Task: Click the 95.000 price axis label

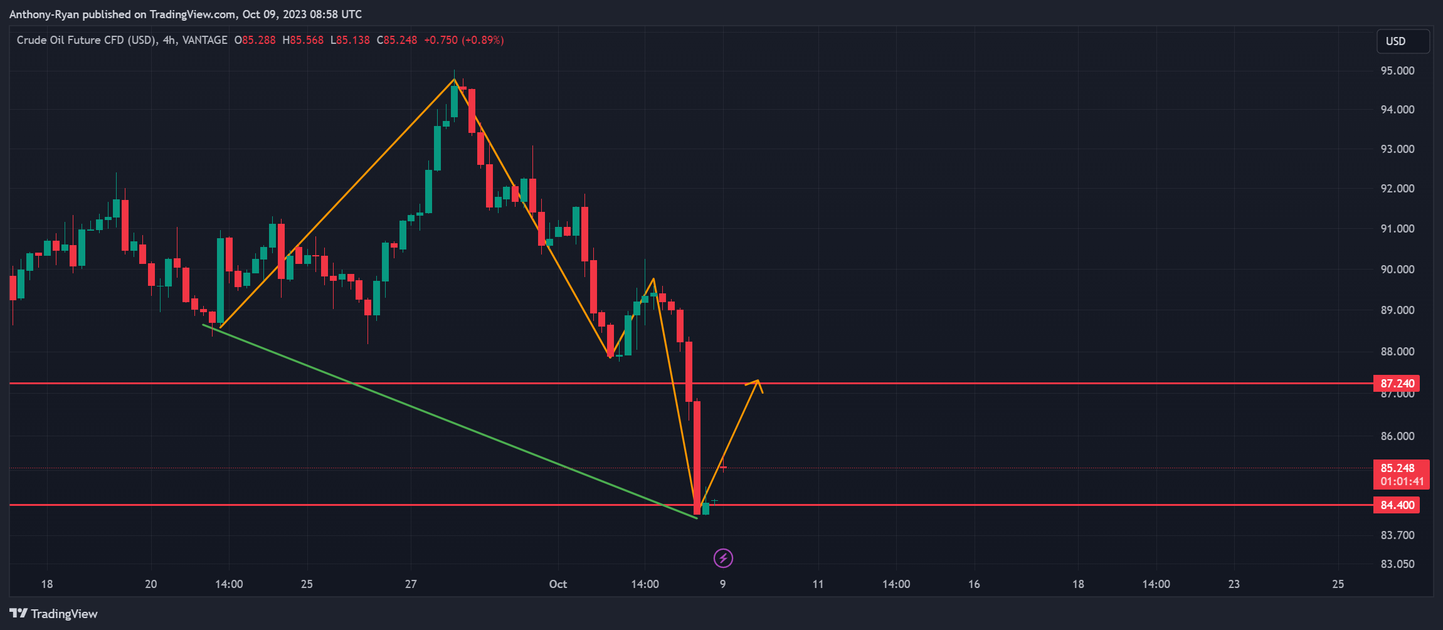Action: tap(1397, 71)
